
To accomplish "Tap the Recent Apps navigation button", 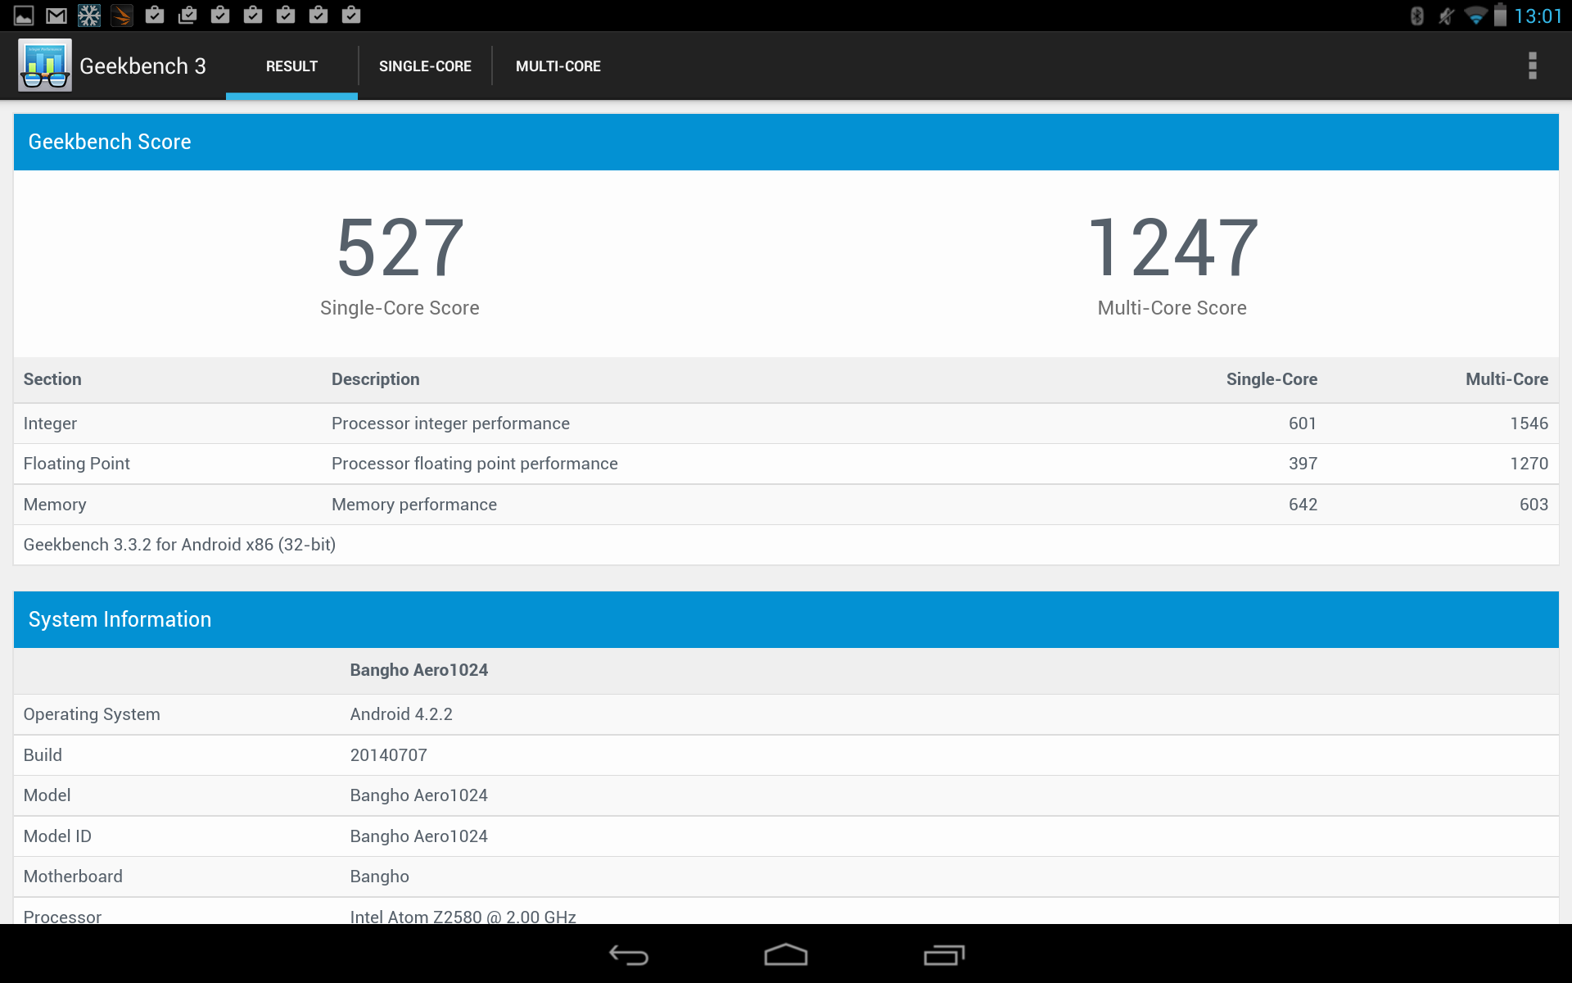I will pyautogui.click(x=944, y=955).
